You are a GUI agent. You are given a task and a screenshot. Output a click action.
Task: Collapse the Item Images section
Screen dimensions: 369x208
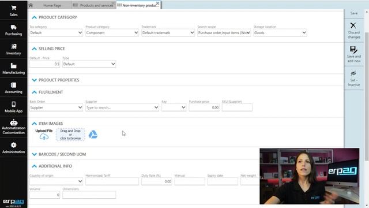click(35, 123)
